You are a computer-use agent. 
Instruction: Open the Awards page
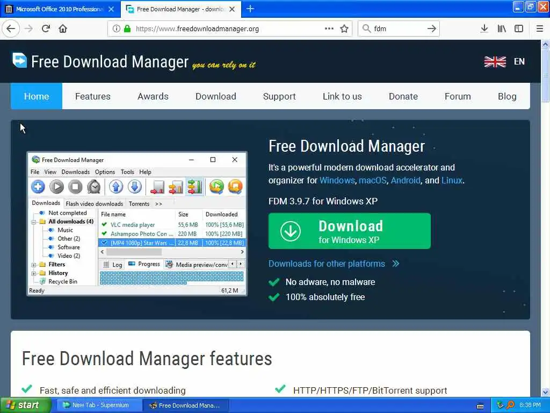tap(153, 96)
